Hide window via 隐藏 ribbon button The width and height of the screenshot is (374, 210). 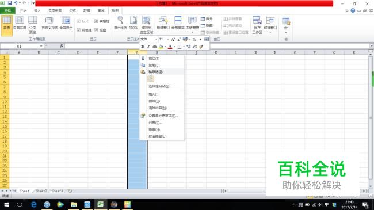(x=207, y=25)
